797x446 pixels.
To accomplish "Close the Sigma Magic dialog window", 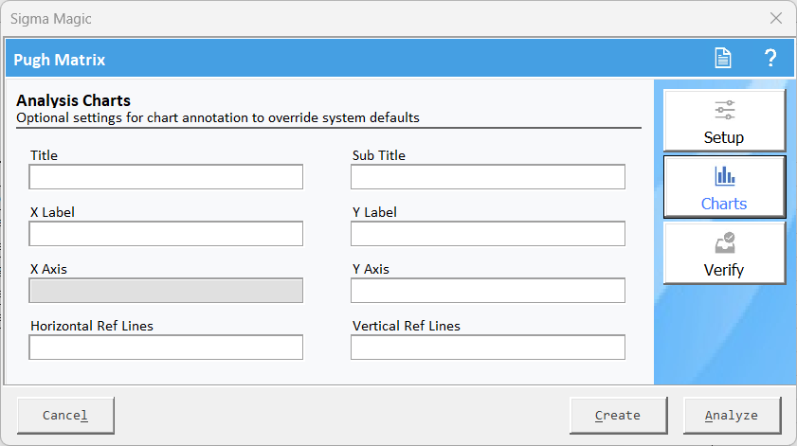I will [x=775, y=18].
